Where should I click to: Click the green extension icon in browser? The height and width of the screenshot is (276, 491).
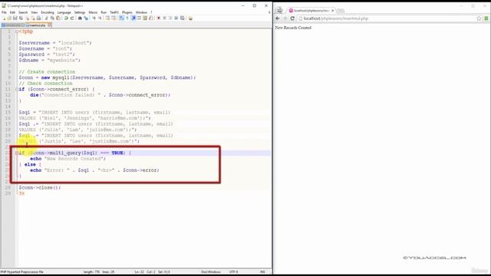(486, 18)
